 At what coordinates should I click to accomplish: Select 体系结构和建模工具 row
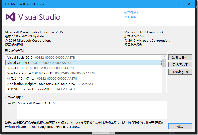tap(84, 78)
